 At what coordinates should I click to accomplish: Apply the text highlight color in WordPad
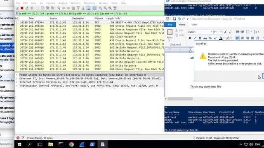(x=228, y=38)
